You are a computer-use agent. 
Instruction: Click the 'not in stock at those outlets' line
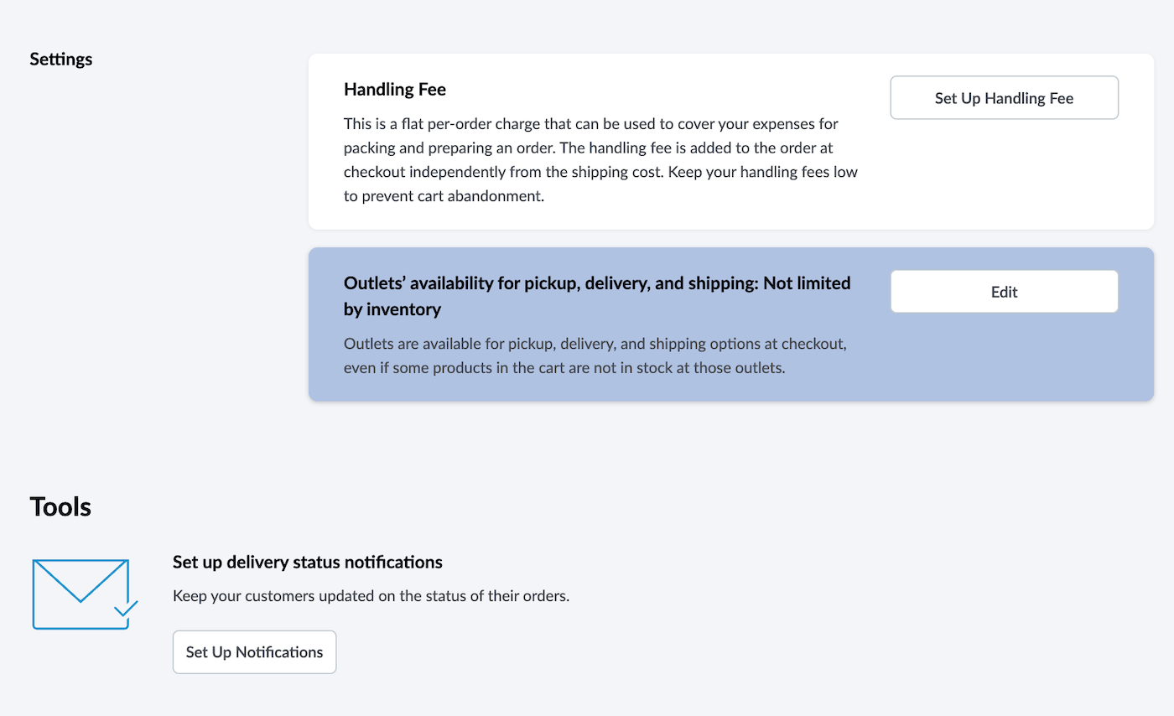(x=564, y=368)
